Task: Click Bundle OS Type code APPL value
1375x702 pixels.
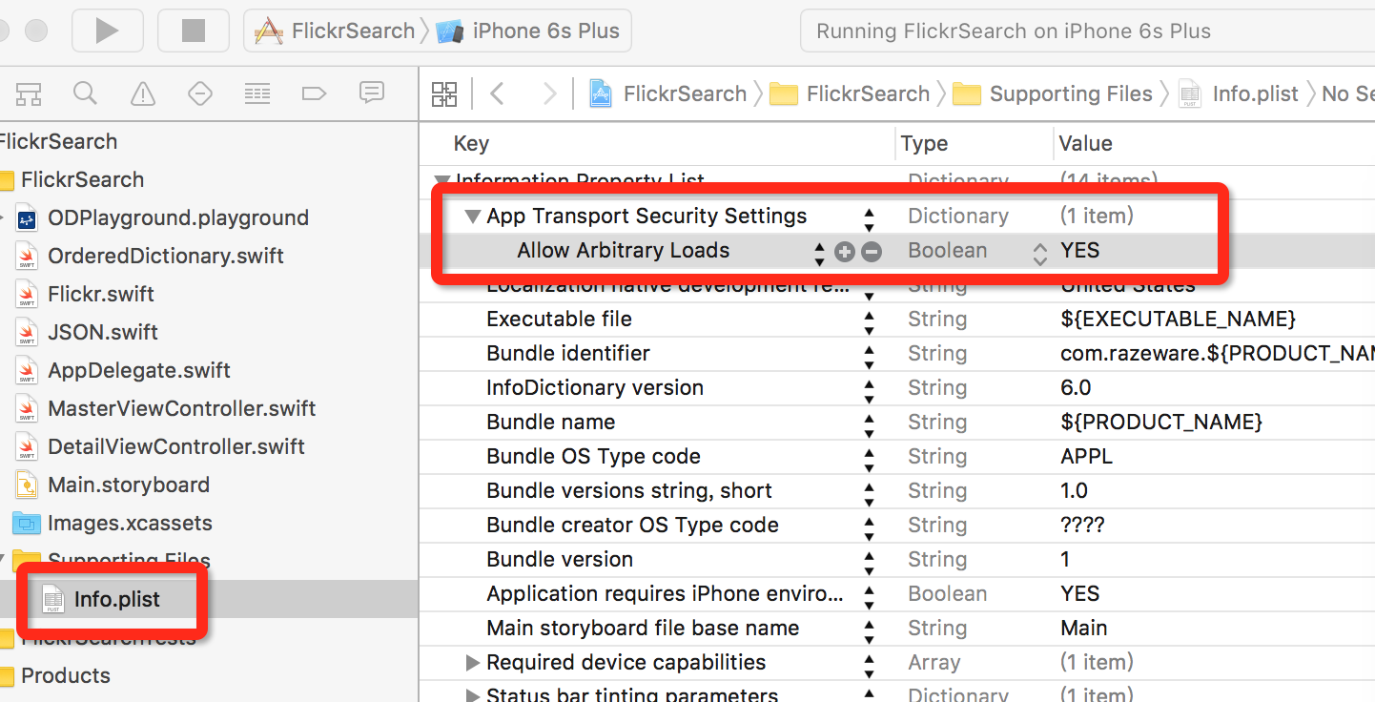Action: coord(1086,456)
